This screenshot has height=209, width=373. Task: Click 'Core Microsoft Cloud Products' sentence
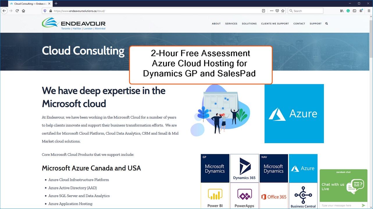point(88,155)
